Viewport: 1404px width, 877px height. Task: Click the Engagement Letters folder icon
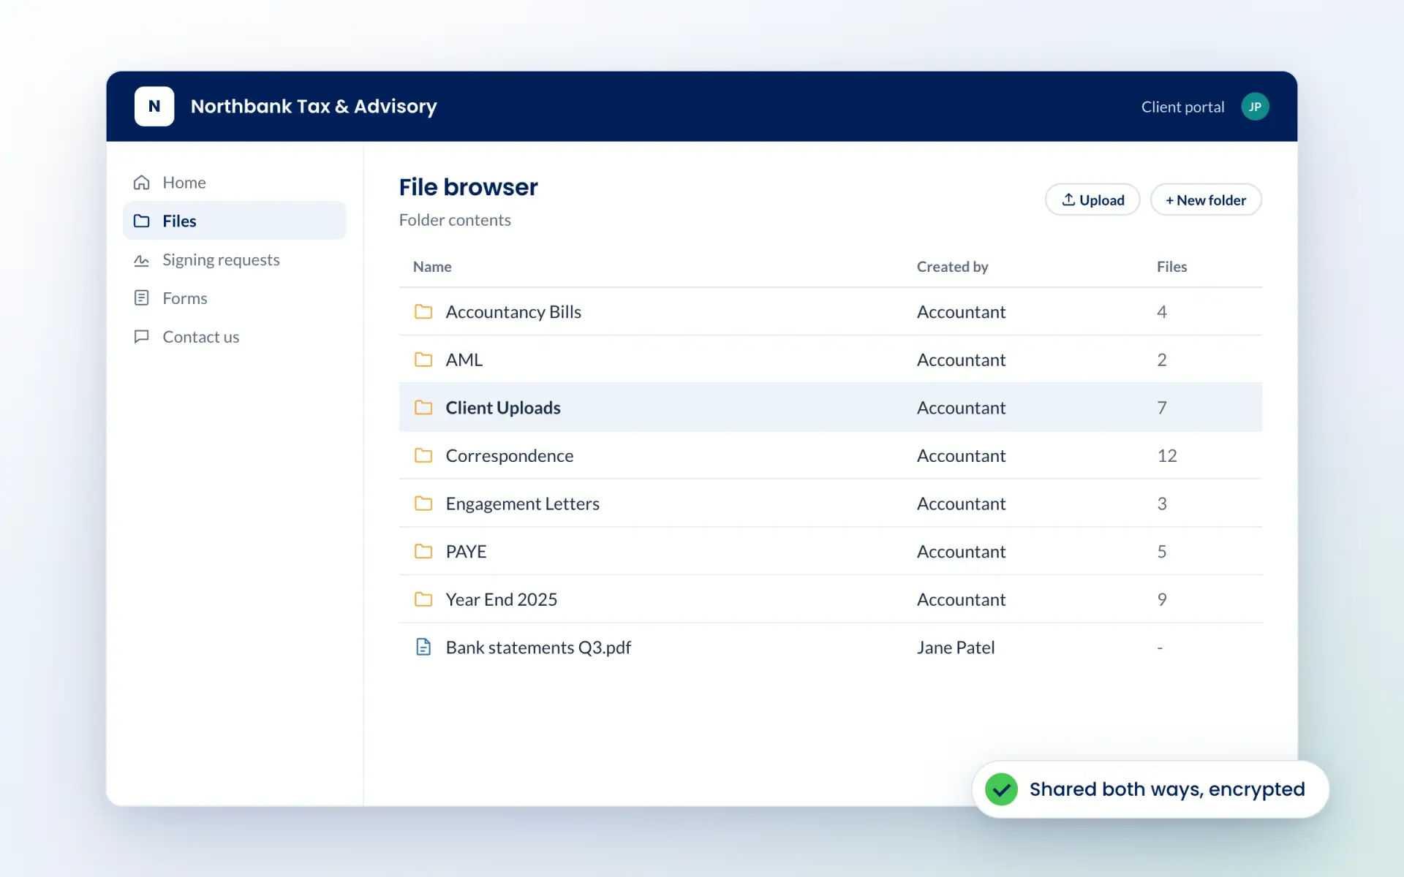pyautogui.click(x=423, y=504)
